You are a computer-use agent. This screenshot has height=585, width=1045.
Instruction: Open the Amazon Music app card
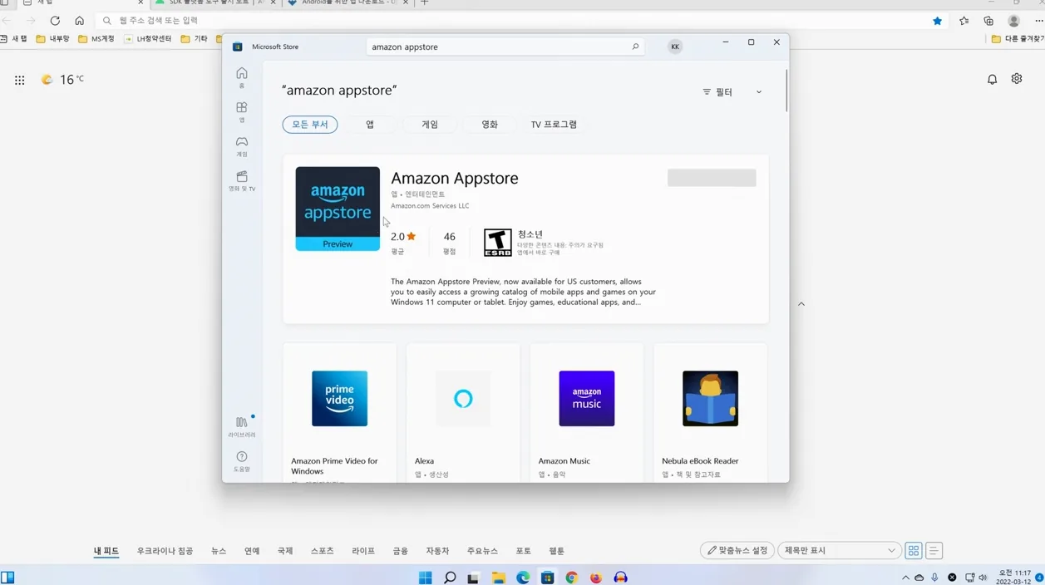(x=586, y=413)
